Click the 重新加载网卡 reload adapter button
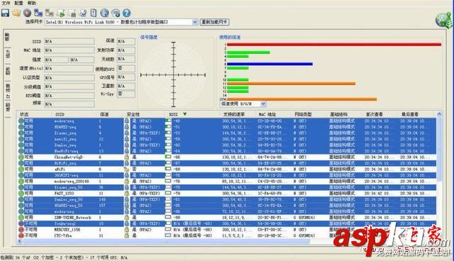This screenshot has width=454, height=261. click(x=214, y=22)
